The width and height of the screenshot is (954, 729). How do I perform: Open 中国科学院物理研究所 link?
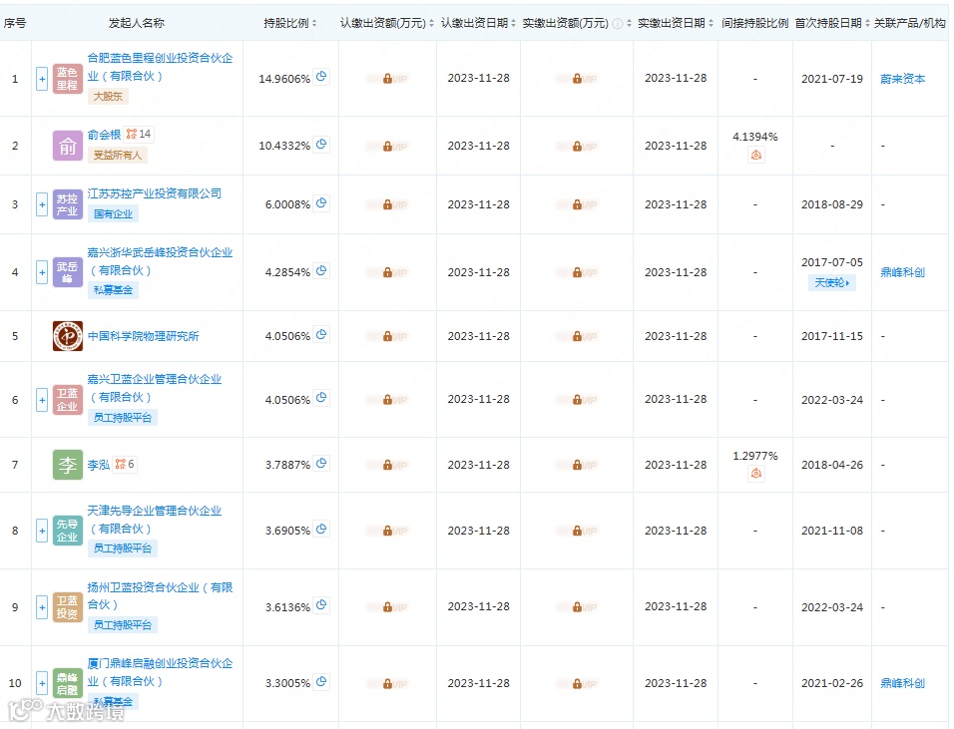pos(143,336)
